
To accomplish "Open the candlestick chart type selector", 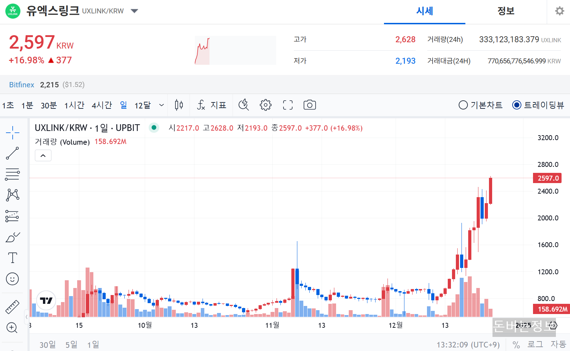I will point(179,105).
